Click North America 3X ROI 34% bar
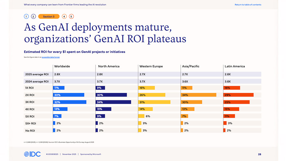 (113, 102)
